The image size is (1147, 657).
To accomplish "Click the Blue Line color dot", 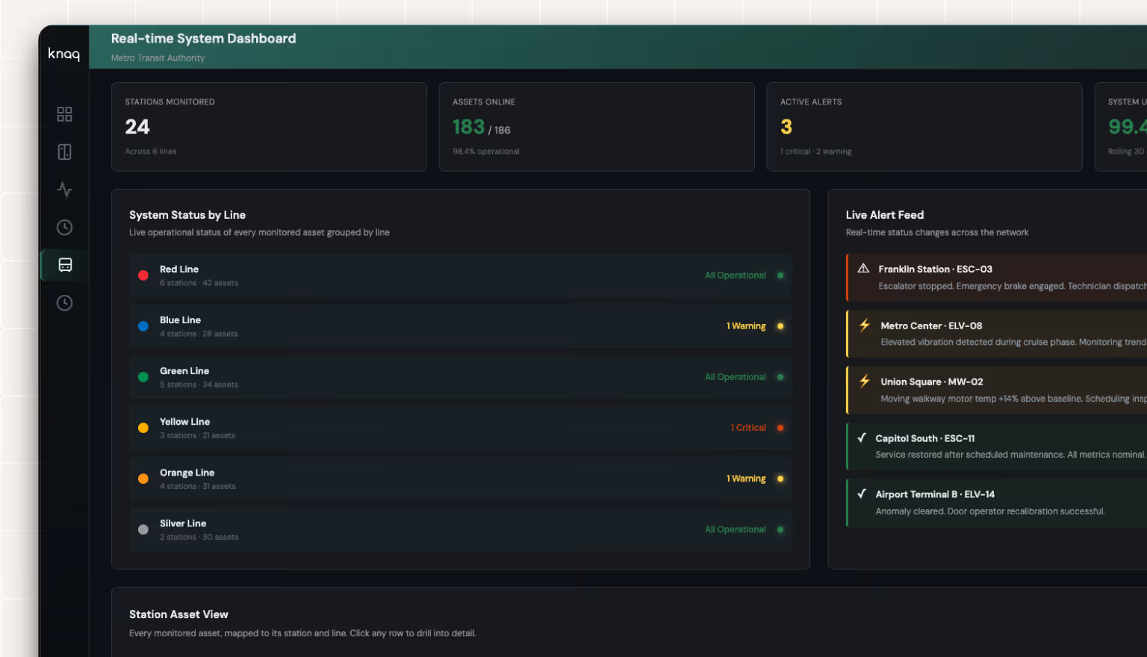I will 143,326.
